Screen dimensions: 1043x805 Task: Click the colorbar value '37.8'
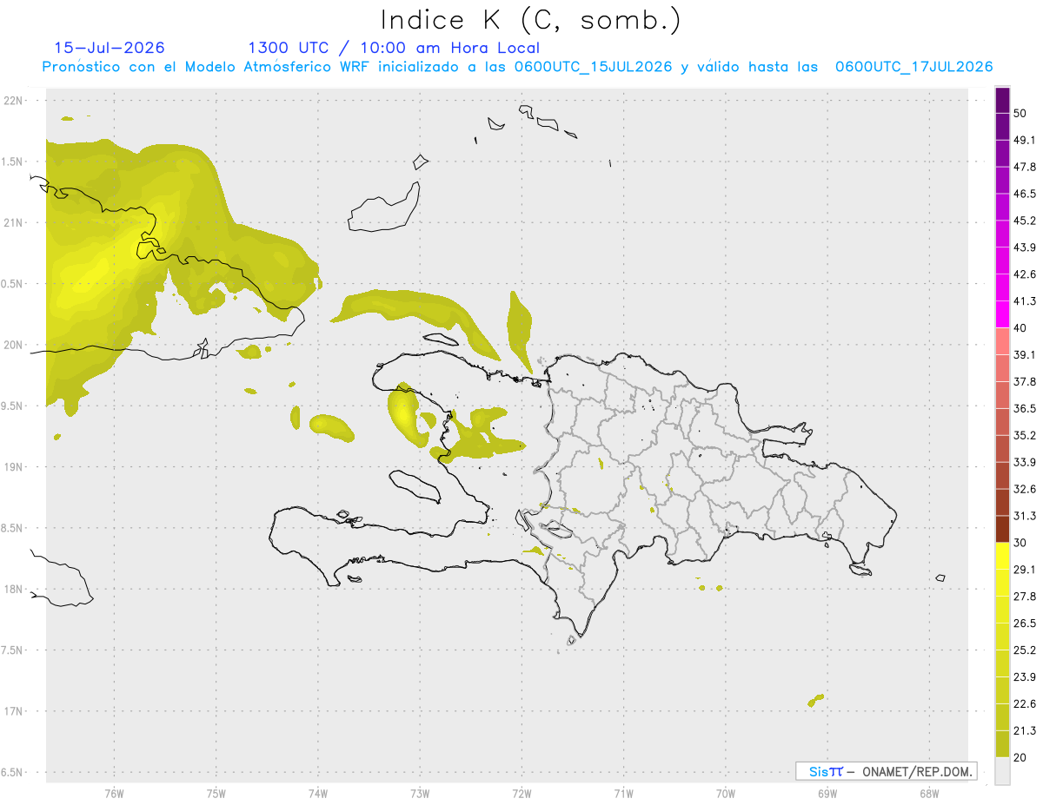coord(1025,381)
